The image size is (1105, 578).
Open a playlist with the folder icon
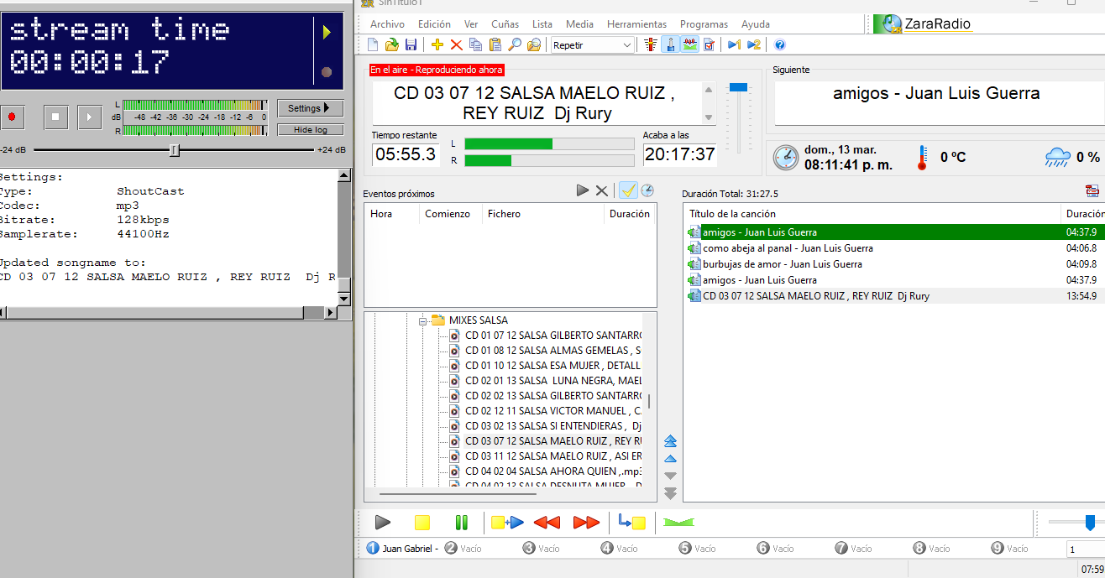click(392, 44)
